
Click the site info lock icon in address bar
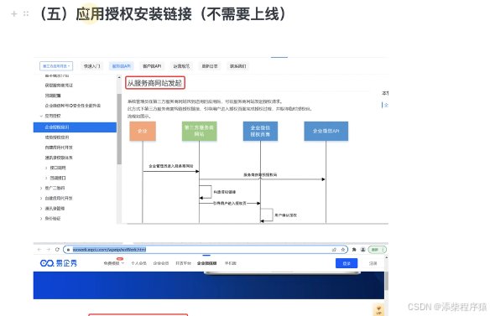[68, 250]
